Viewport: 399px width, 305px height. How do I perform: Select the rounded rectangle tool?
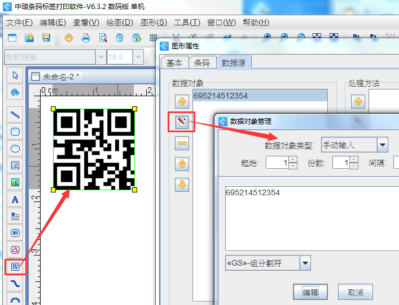coord(15,132)
